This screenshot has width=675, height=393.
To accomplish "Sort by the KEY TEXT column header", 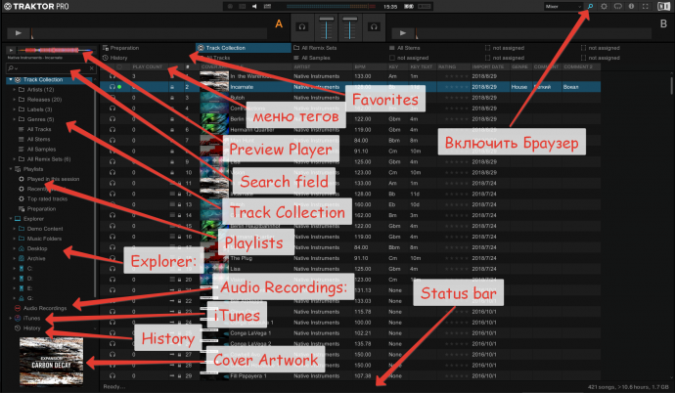I will click(422, 67).
